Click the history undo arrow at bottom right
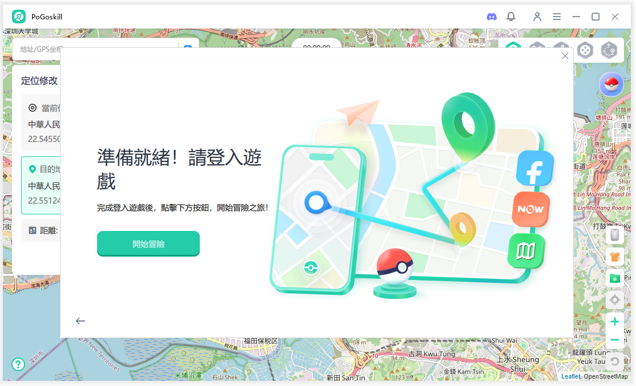 coord(615,361)
